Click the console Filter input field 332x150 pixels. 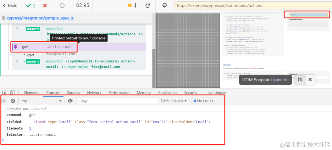pos(118,101)
